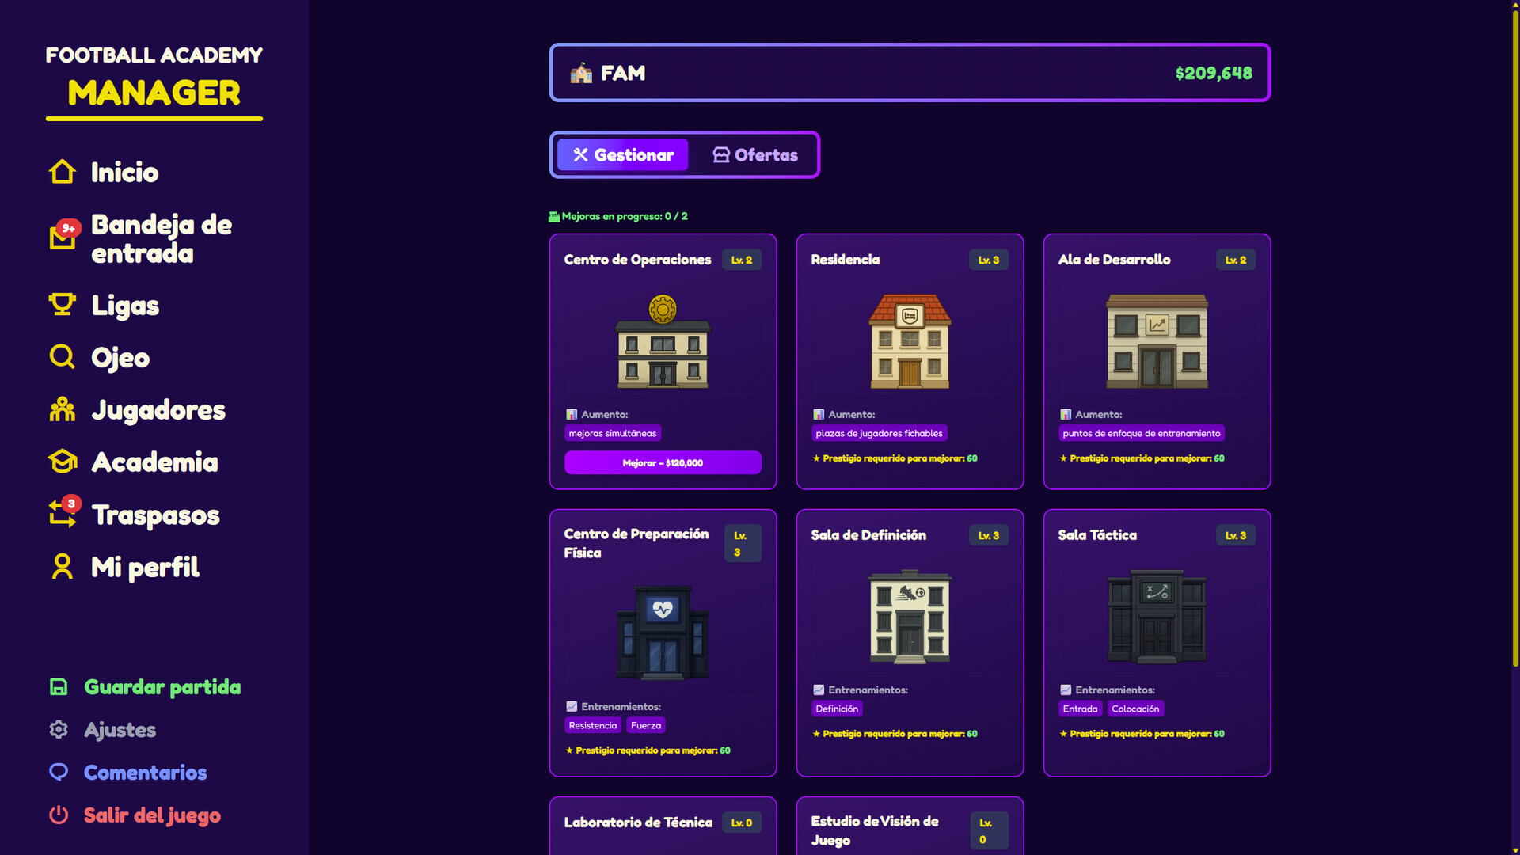The height and width of the screenshot is (855, 1520).
Task: Select the Jugadores people icon
Action: 62,409
